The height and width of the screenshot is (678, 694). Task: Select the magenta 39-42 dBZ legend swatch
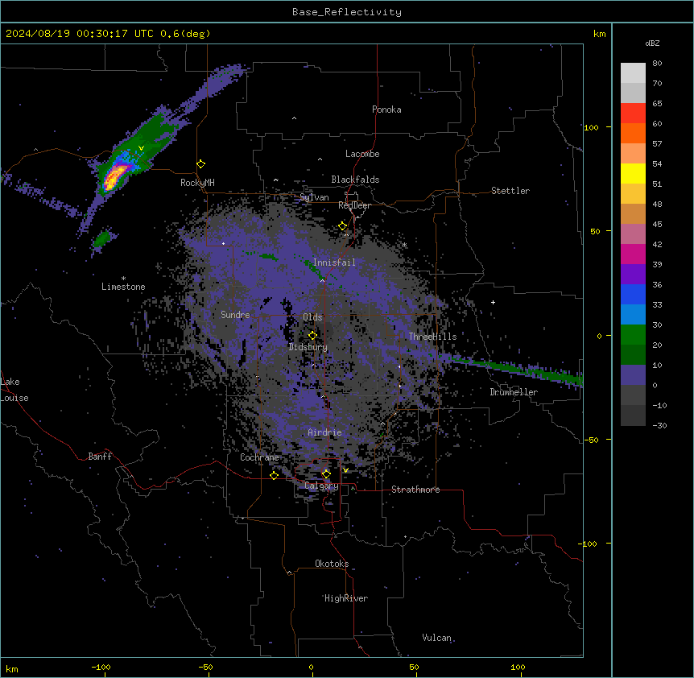tap(633, 254)
